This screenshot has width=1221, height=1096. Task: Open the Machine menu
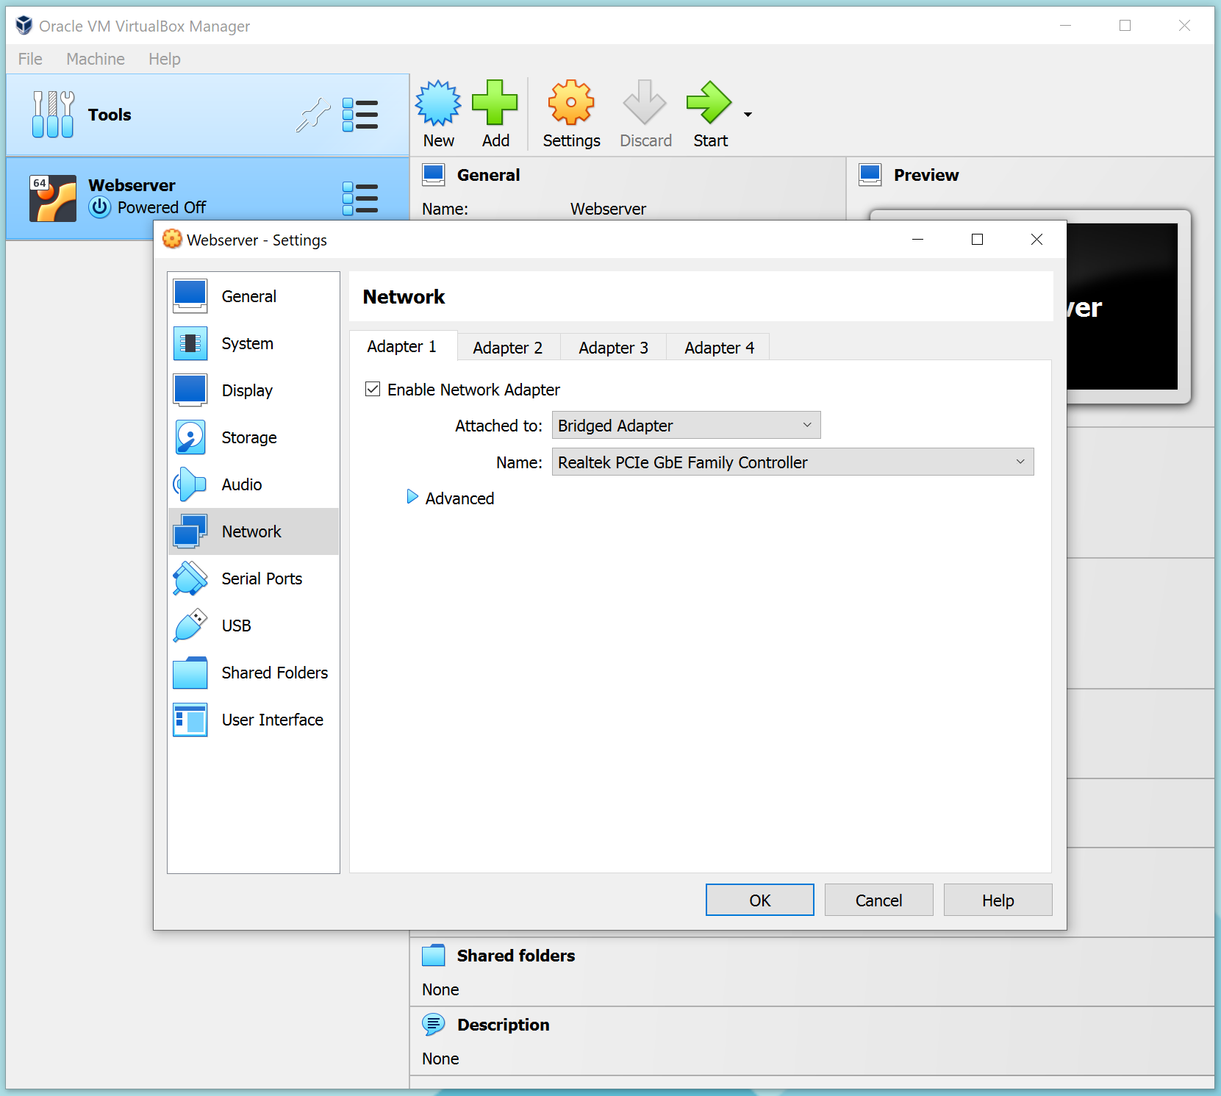tap(95, 59)
